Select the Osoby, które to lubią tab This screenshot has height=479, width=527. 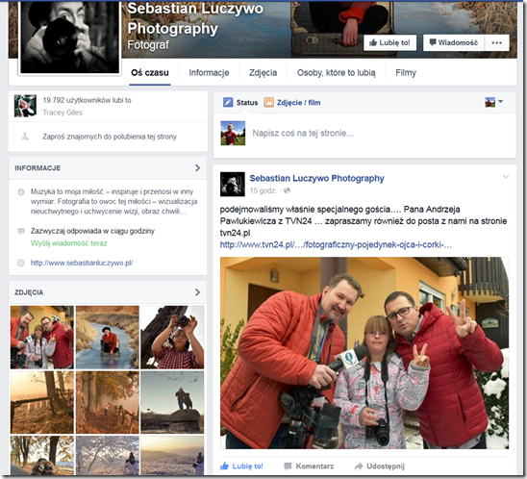(x=336, y=72)
